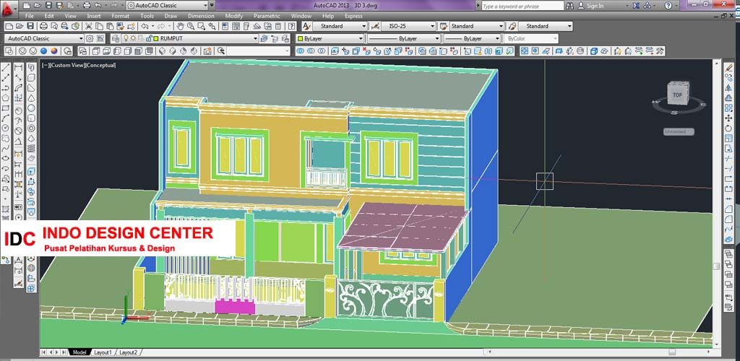Screen dimensions: 740x361
Task: Switch to the Layout1 tab
Action: (103, 352)
